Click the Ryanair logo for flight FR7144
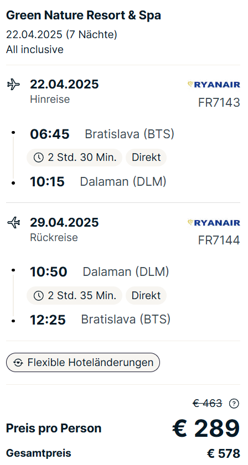This screenshot has width=248, height=465. tap(214, 223)
